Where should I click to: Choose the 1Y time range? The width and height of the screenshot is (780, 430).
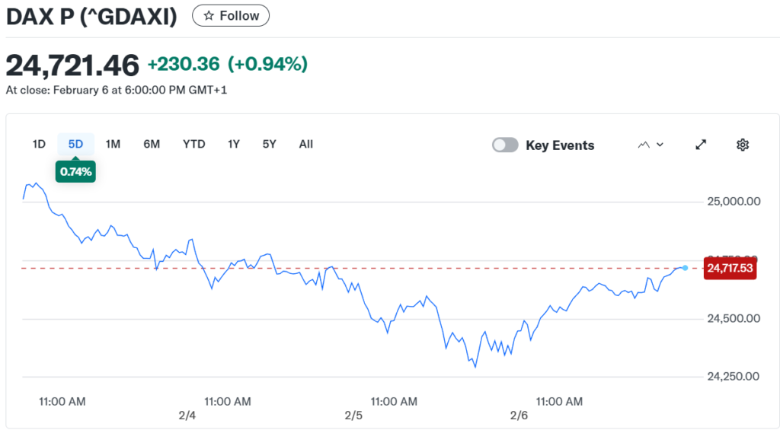pyautogui.click(x=234, y=144)
